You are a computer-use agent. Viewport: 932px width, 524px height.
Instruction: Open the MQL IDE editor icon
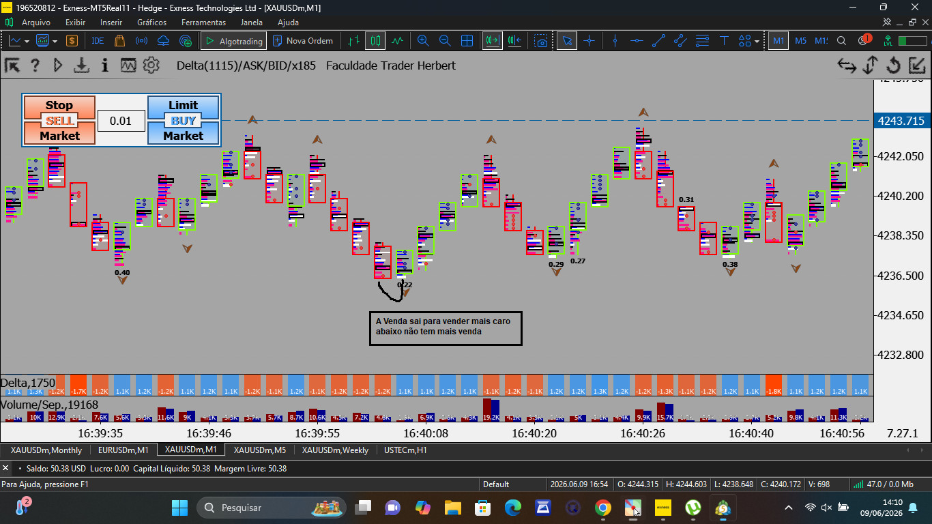click(x=98, y=41)
